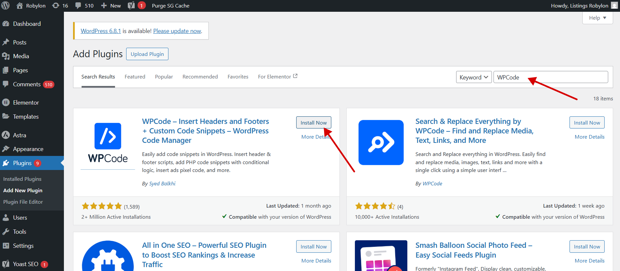The width and height of the screenshot is (620, 271).
Task: Click the Astra sidebar icon
Action: (6, 135)
